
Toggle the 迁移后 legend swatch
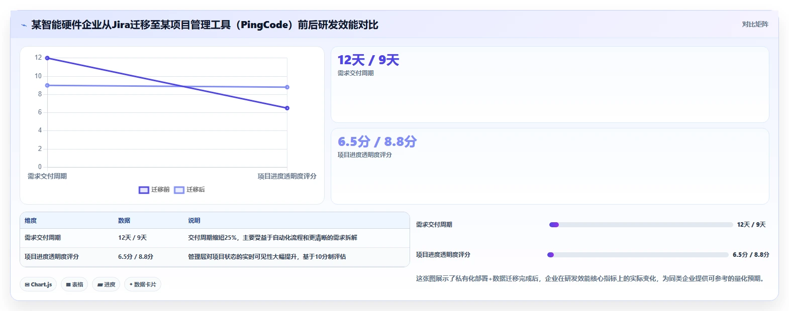pos(179,190)
